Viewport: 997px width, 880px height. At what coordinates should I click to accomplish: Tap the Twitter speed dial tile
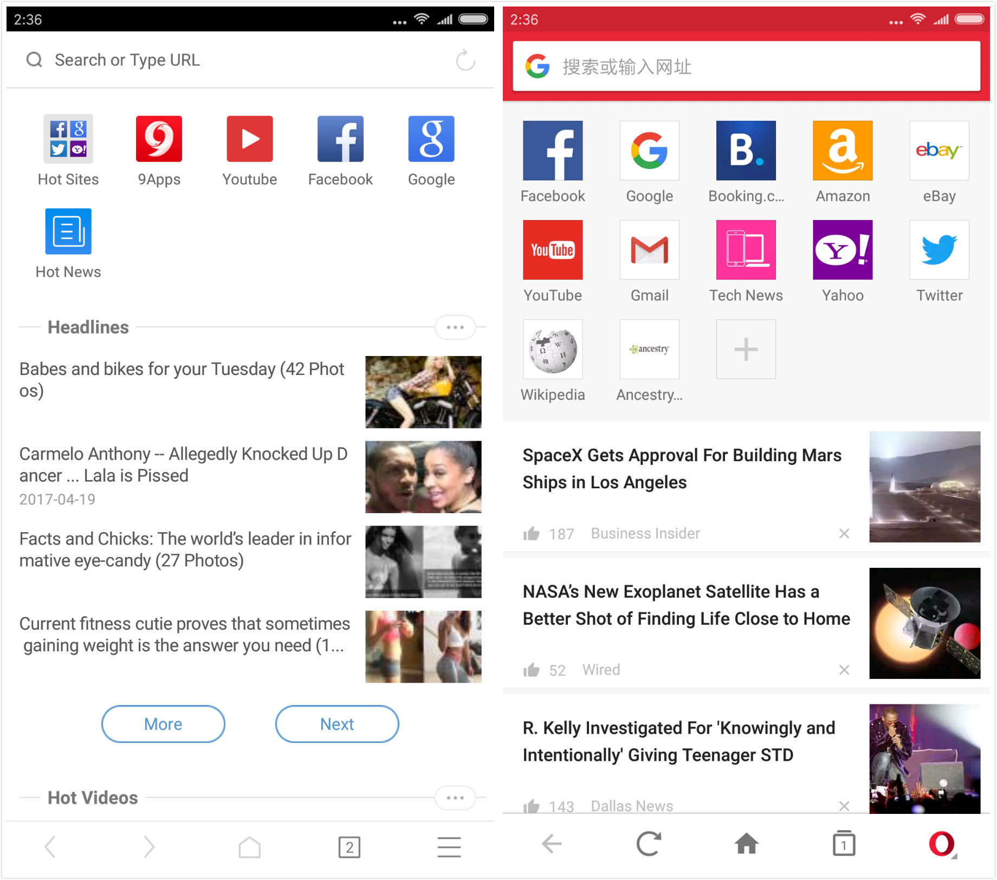pos(939,250)
